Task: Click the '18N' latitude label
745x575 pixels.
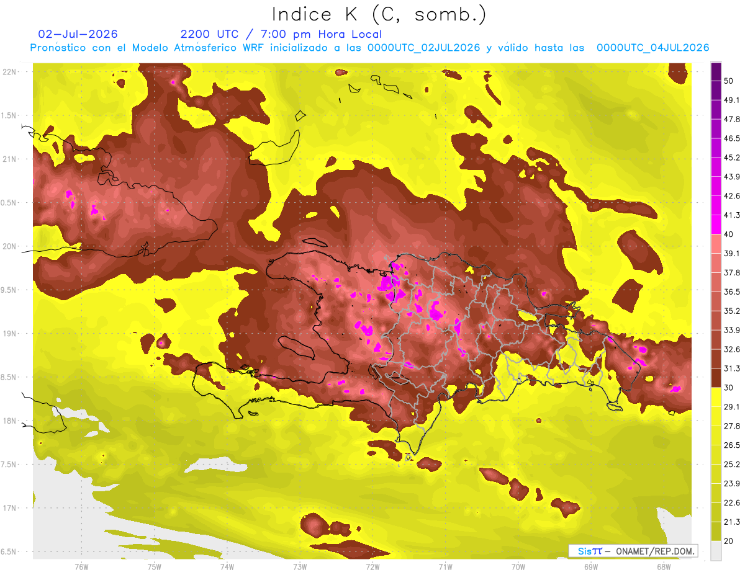Action: pyautogui.click(x=9, y=421)
